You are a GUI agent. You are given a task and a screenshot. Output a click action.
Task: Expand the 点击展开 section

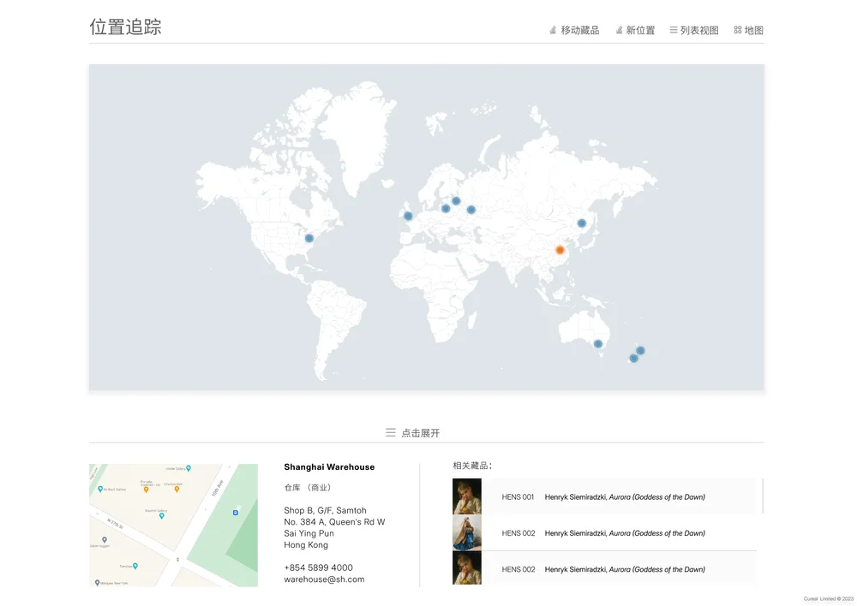pyautogui.click(x=420, y=433)
